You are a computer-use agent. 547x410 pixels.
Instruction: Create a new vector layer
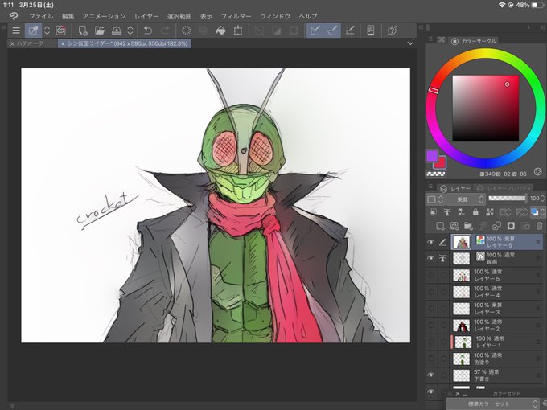pos(454,226)
